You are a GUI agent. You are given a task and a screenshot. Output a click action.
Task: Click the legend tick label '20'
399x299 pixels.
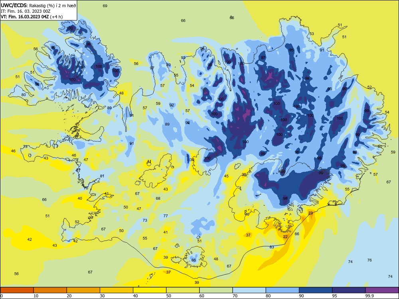[x=69, y=296]
